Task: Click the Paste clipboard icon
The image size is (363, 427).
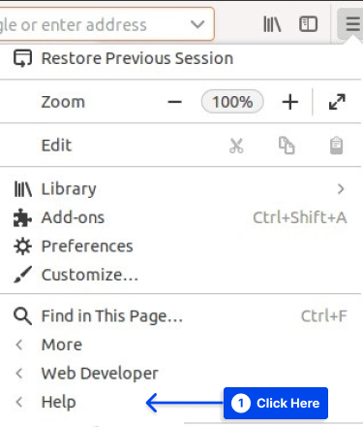Action: click(x=336, y=146)
